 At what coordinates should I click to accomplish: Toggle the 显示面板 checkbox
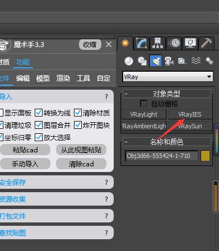click(1, 113)
